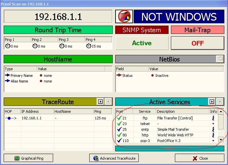Stop Active Services scan button
Viewport: 228px width, 165px height.
pyautogui.click(x=220, y=101)
